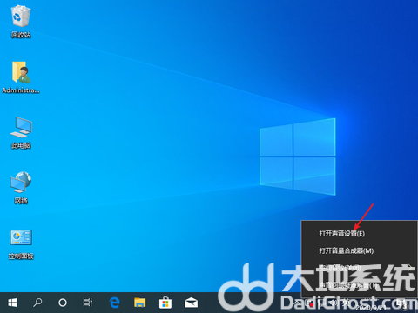Open the Mail app from the taskbar
Viewport: 418px width, 313px height.
[x=191, y=303]
